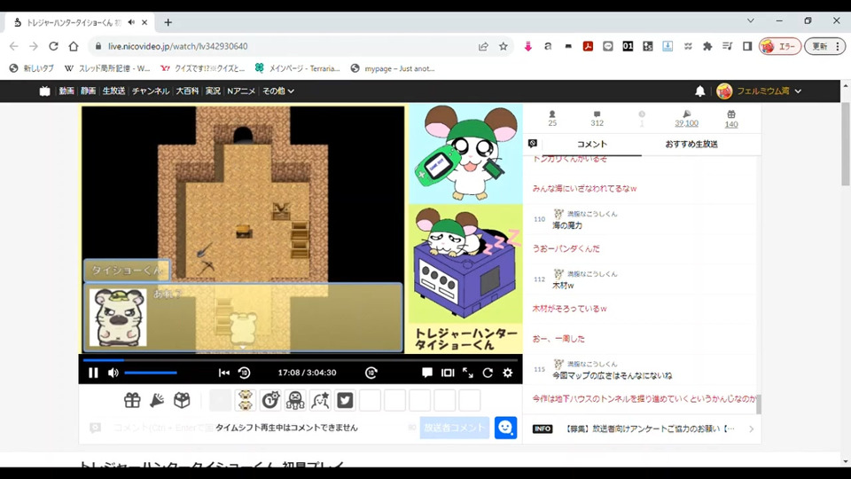The width and height of the screenshot is (851, 479).
Task: Open the 静画 menu item
Action: click(88, 91)
